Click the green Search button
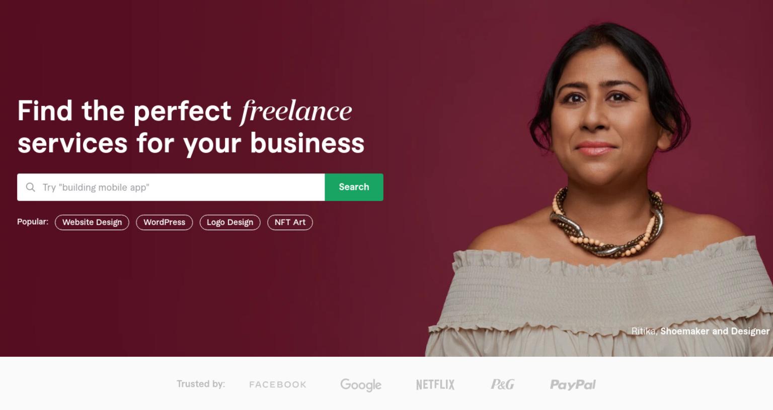This screenshot has width=773, height=410. point(354,187)
